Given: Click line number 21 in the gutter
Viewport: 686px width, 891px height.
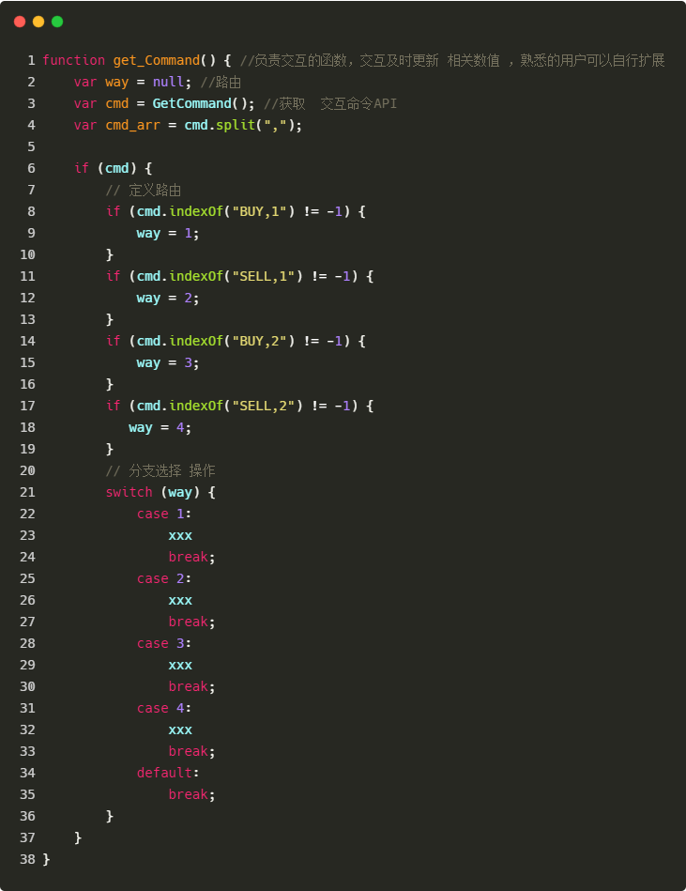Looking at the screenshot, I should point(27,492).
